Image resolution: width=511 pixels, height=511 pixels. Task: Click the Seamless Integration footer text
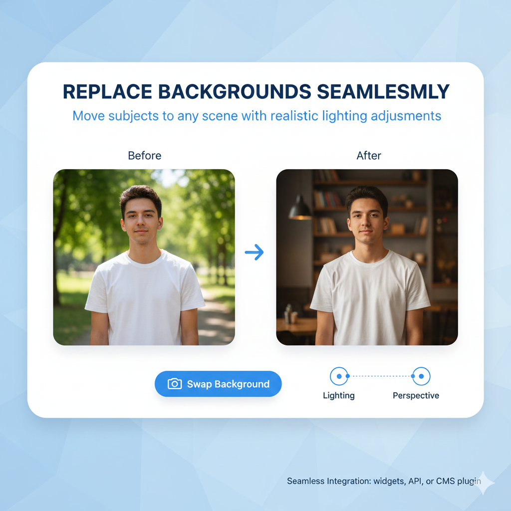click(x=384, y=482)
